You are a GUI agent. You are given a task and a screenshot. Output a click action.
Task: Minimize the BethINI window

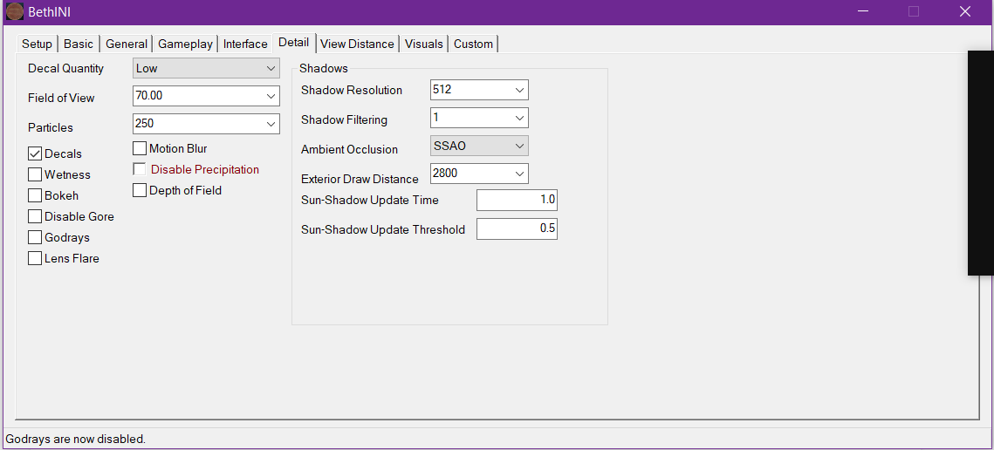click(x=862, y=11)
